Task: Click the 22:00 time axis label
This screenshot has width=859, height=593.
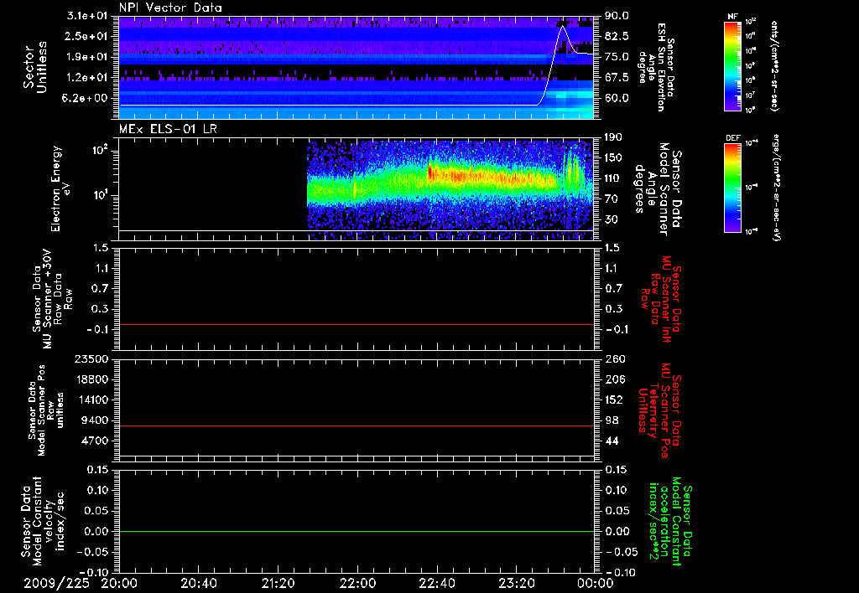Action: (x=357, y=583)
